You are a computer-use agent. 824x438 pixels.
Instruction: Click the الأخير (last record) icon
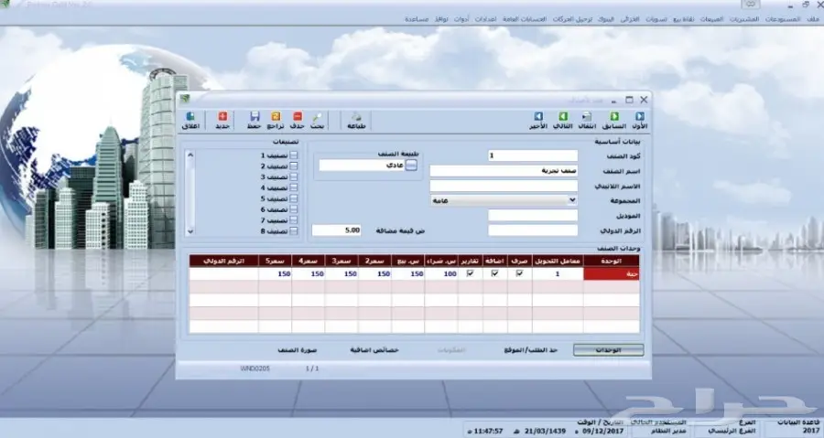coord(538,116)
